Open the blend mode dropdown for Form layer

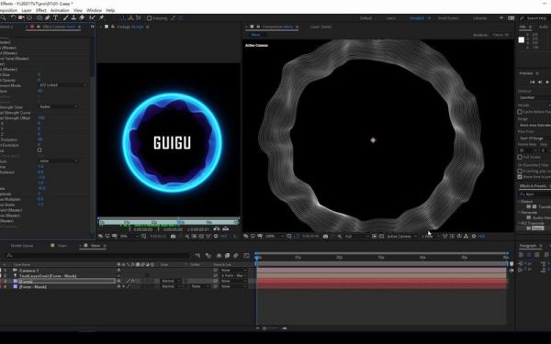[171, 282]
